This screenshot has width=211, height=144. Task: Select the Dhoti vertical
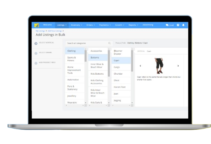tap(121, 80)
